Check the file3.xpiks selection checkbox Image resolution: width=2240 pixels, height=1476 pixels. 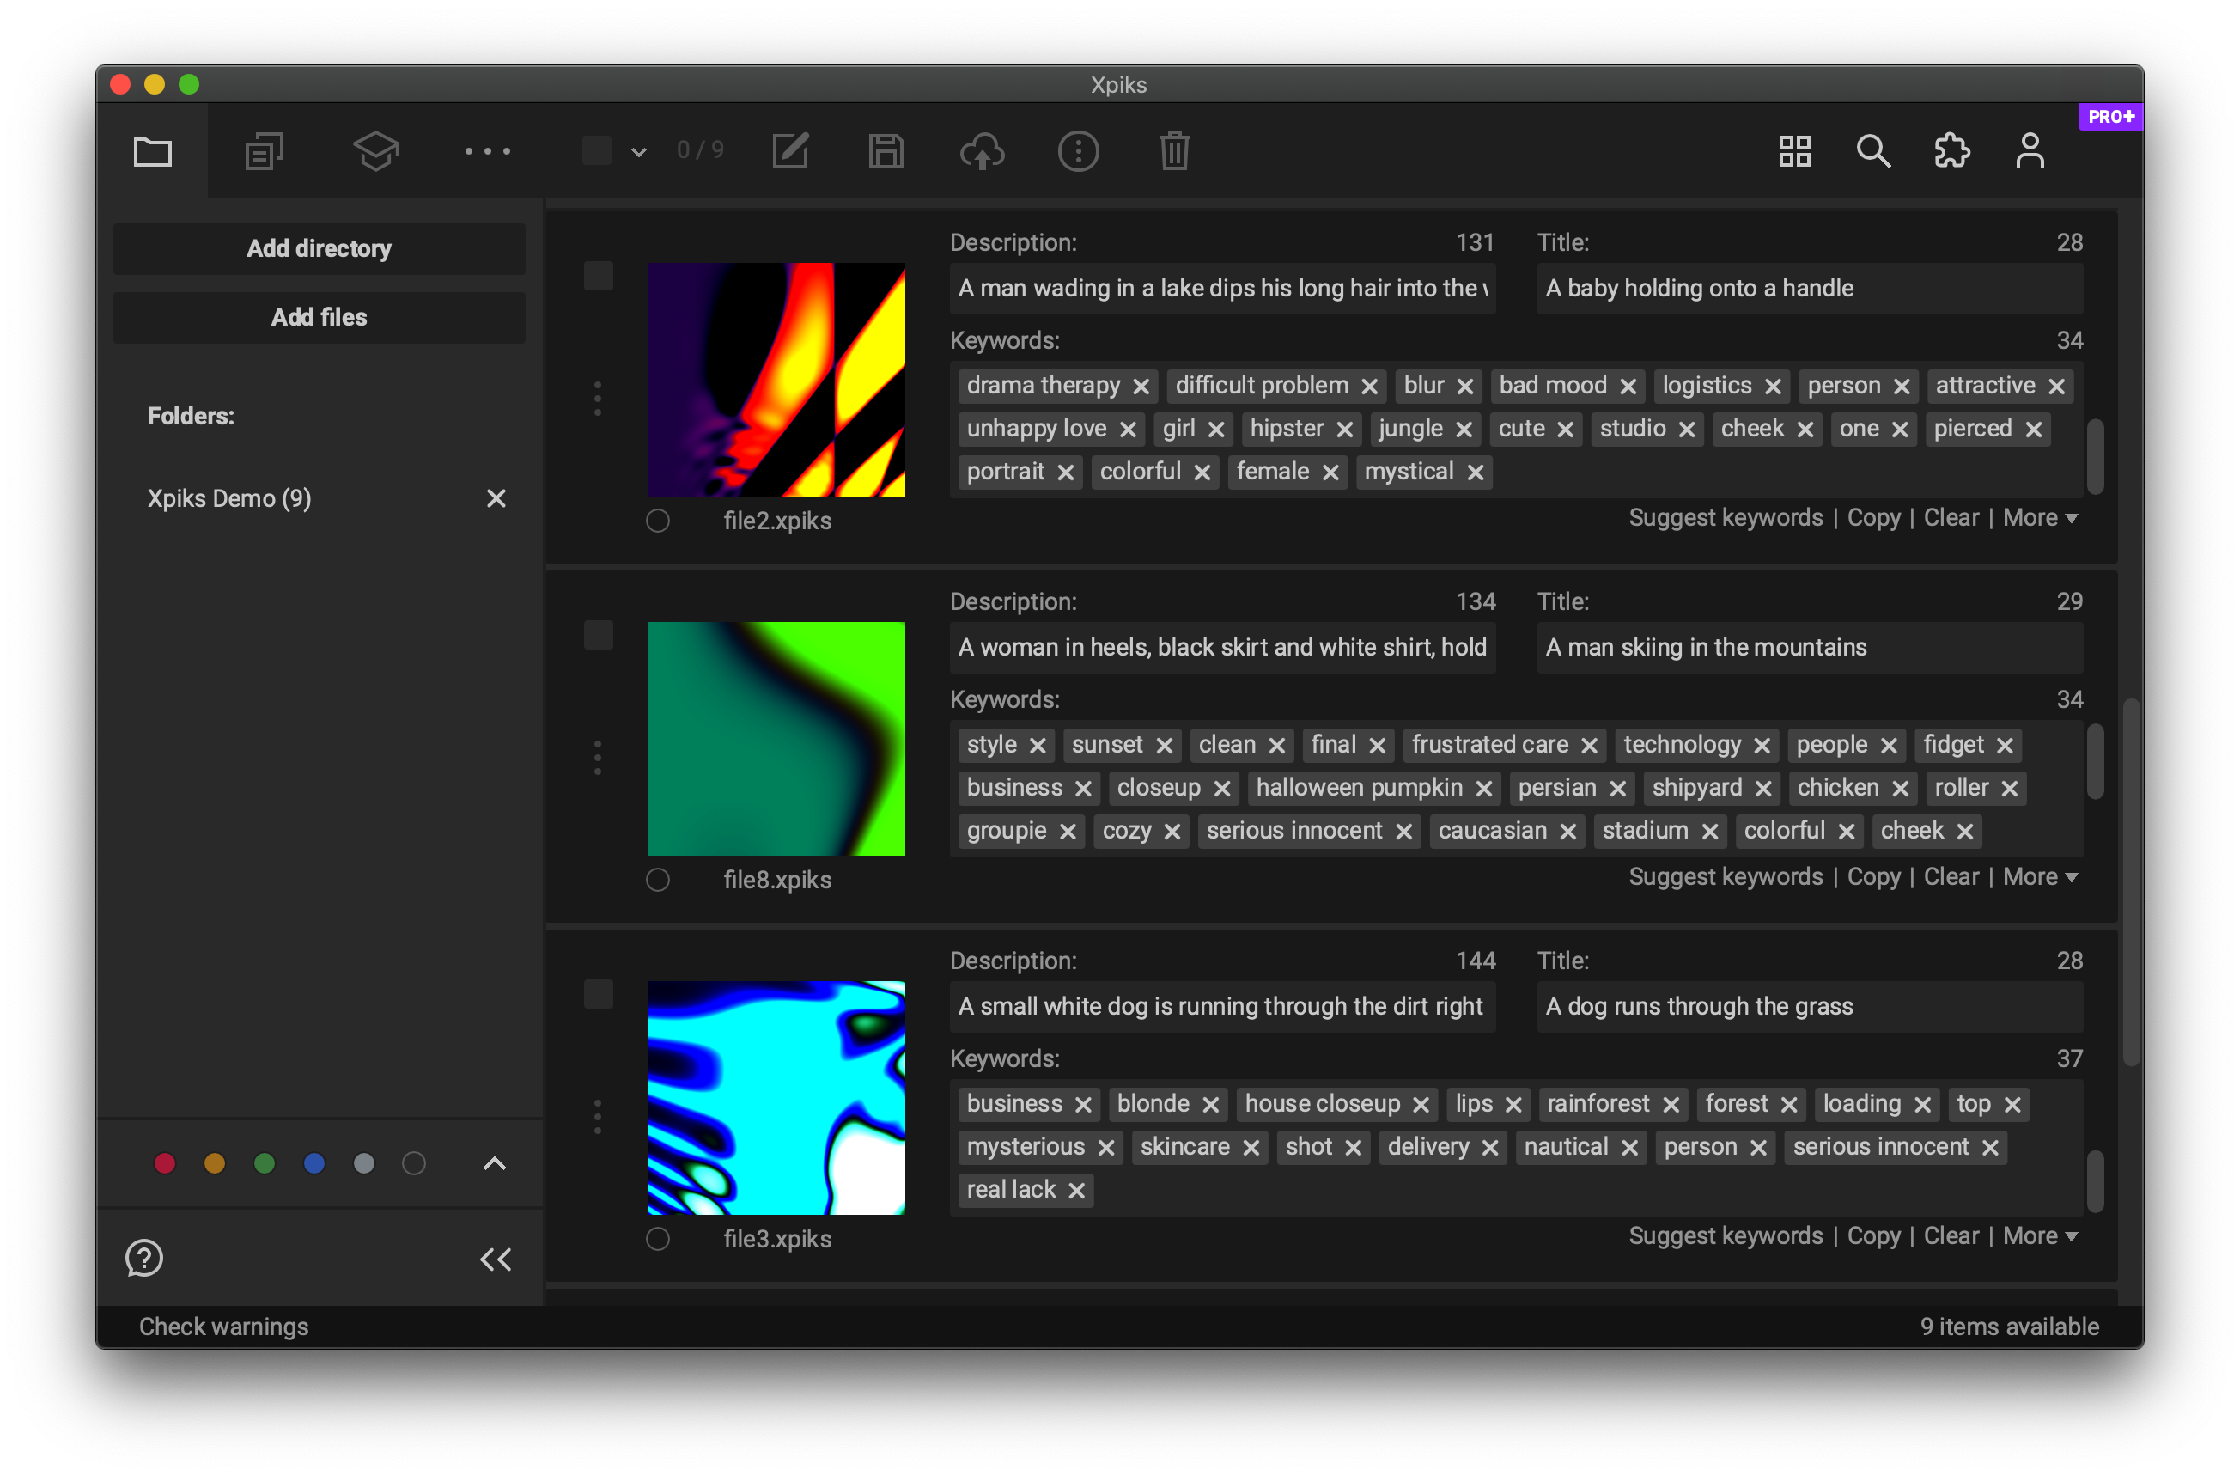click(599, 994)
